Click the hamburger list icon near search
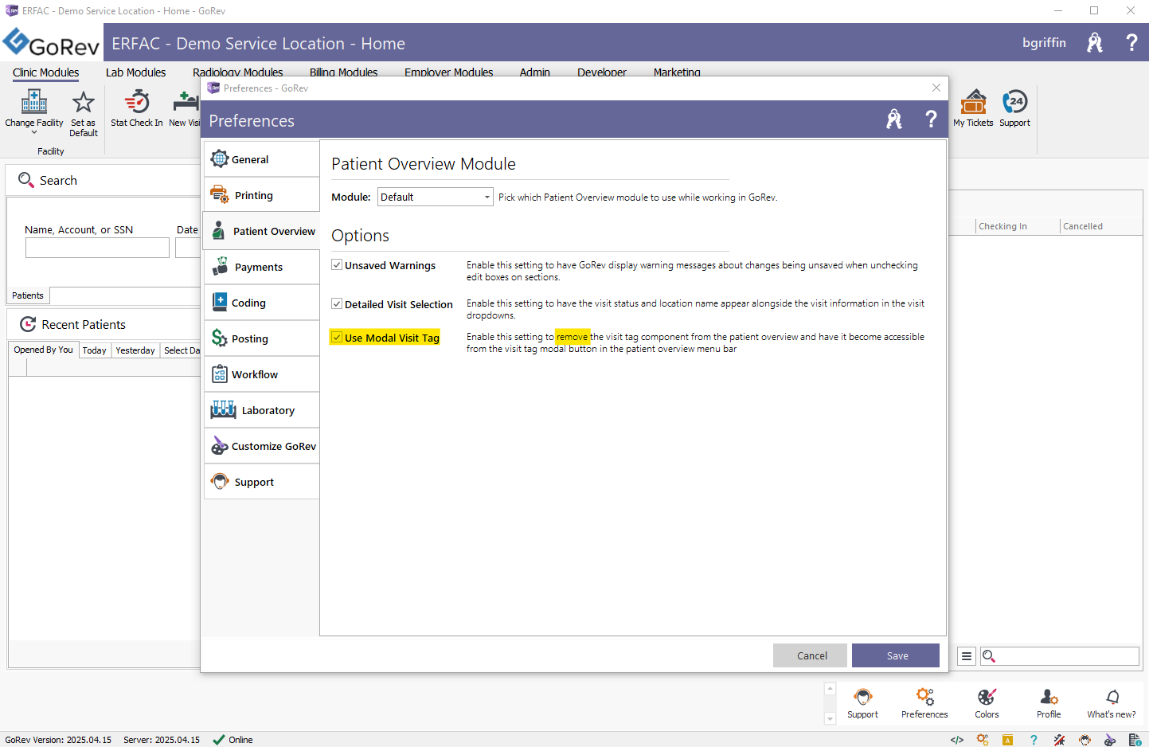The image size is (1149, 747). point(966,656)
